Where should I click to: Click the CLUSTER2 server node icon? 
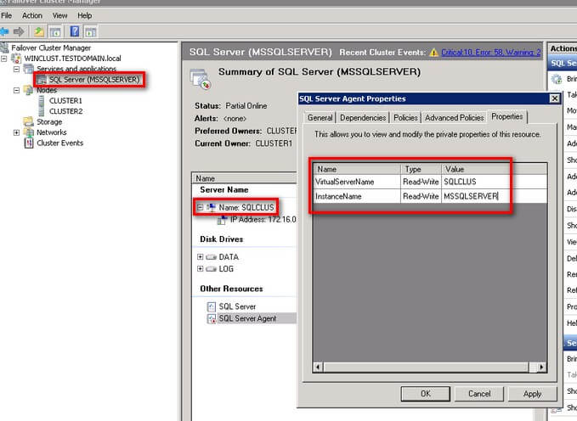42,111
